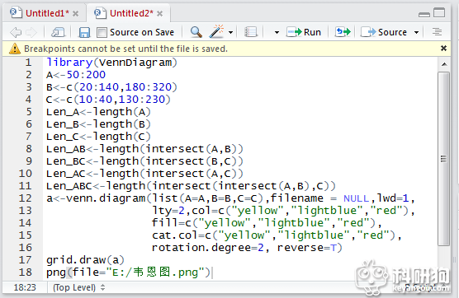Re-run previous code region icon
The image size is (459, 298).
343,32
